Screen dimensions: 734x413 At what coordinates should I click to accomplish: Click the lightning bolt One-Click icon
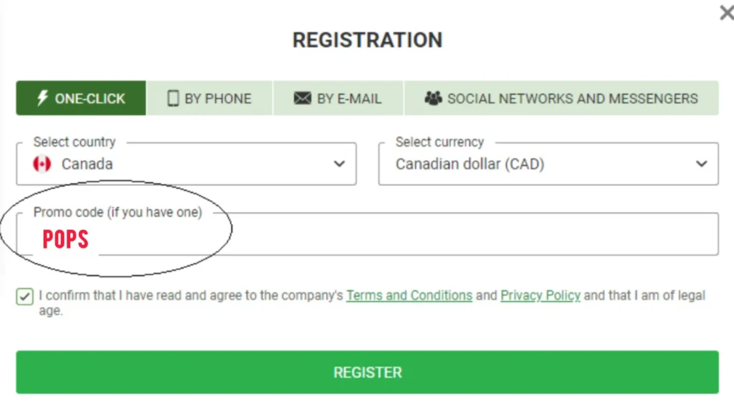42,99
